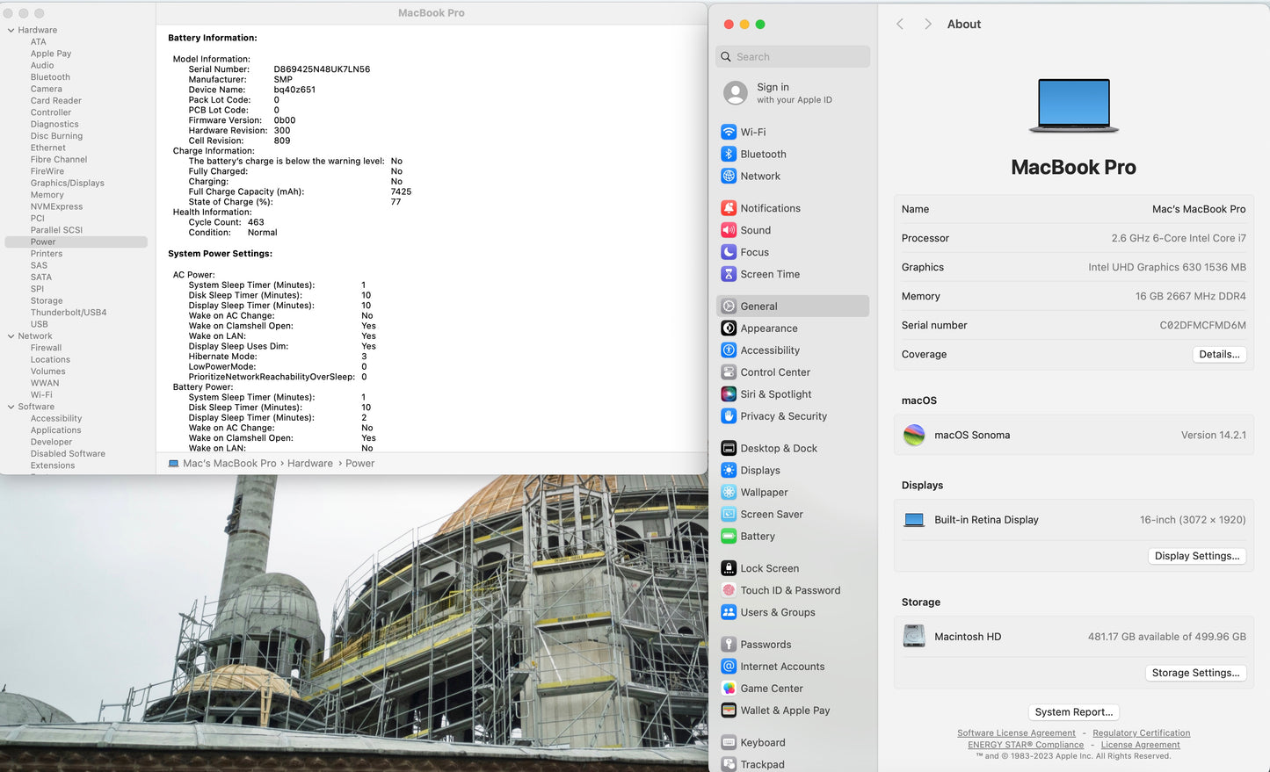The height and width of the screenshot is (772, 1270).
Task: Open Wi-Fi settings icon in sidebar
Action: click(x=729, y=132)
